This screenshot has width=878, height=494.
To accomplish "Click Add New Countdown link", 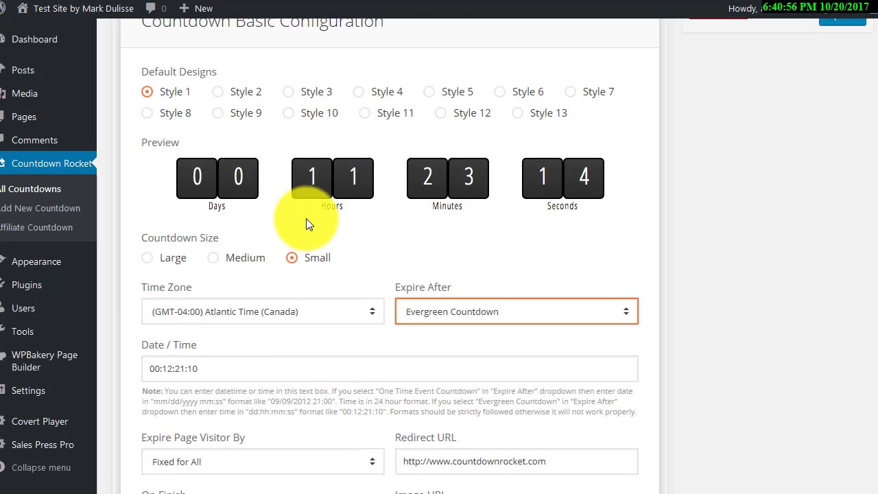I will 40,208.
